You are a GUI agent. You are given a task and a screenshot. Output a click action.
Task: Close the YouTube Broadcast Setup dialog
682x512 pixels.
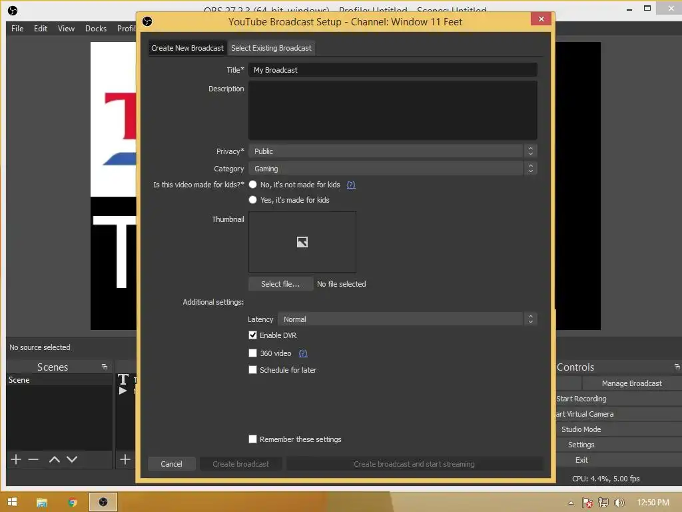coord(541,19)
